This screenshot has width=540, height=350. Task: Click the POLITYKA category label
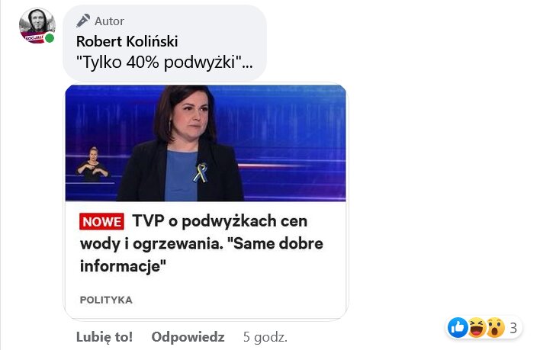tap(106, 300)
